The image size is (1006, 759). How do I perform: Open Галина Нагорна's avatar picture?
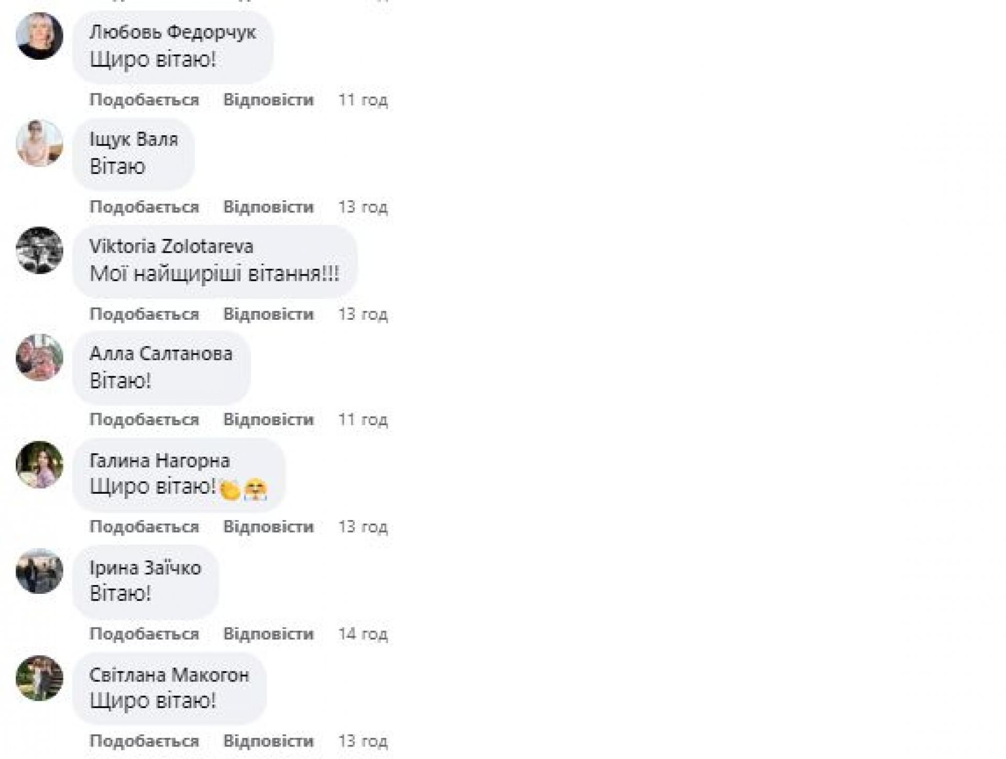click(39, 464)
